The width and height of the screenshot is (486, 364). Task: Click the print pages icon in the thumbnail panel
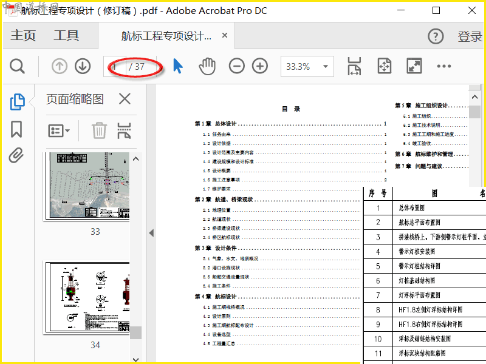124,130
